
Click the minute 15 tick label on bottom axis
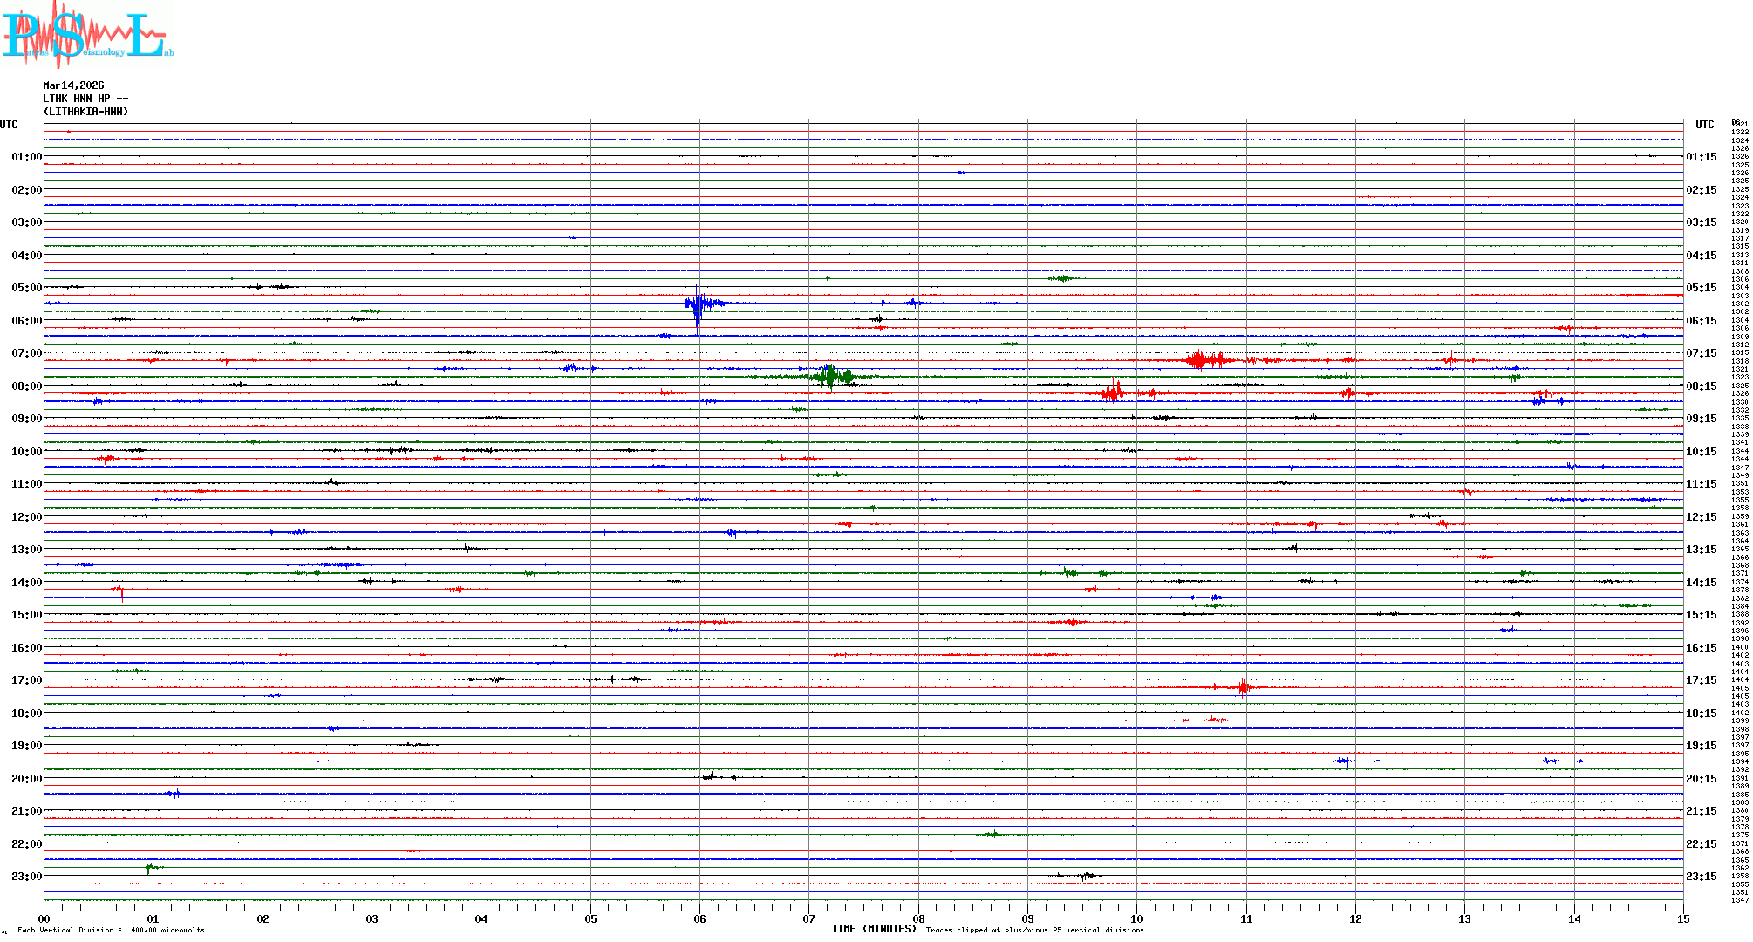coord(1682,919)
